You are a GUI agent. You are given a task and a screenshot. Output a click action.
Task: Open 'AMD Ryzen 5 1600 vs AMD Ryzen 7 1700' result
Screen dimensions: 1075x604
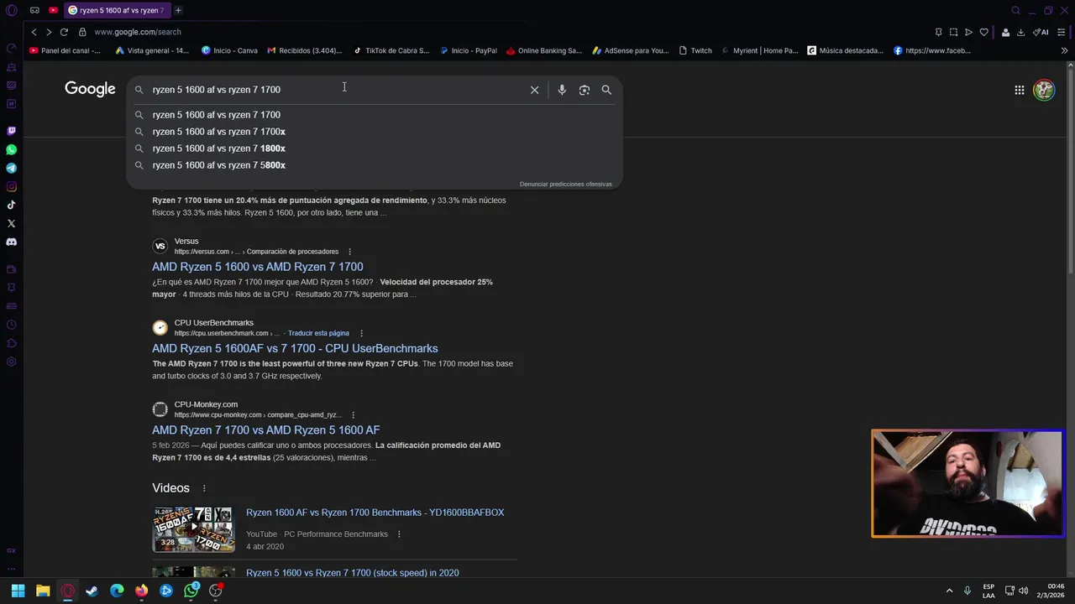(x=257, y=267)
